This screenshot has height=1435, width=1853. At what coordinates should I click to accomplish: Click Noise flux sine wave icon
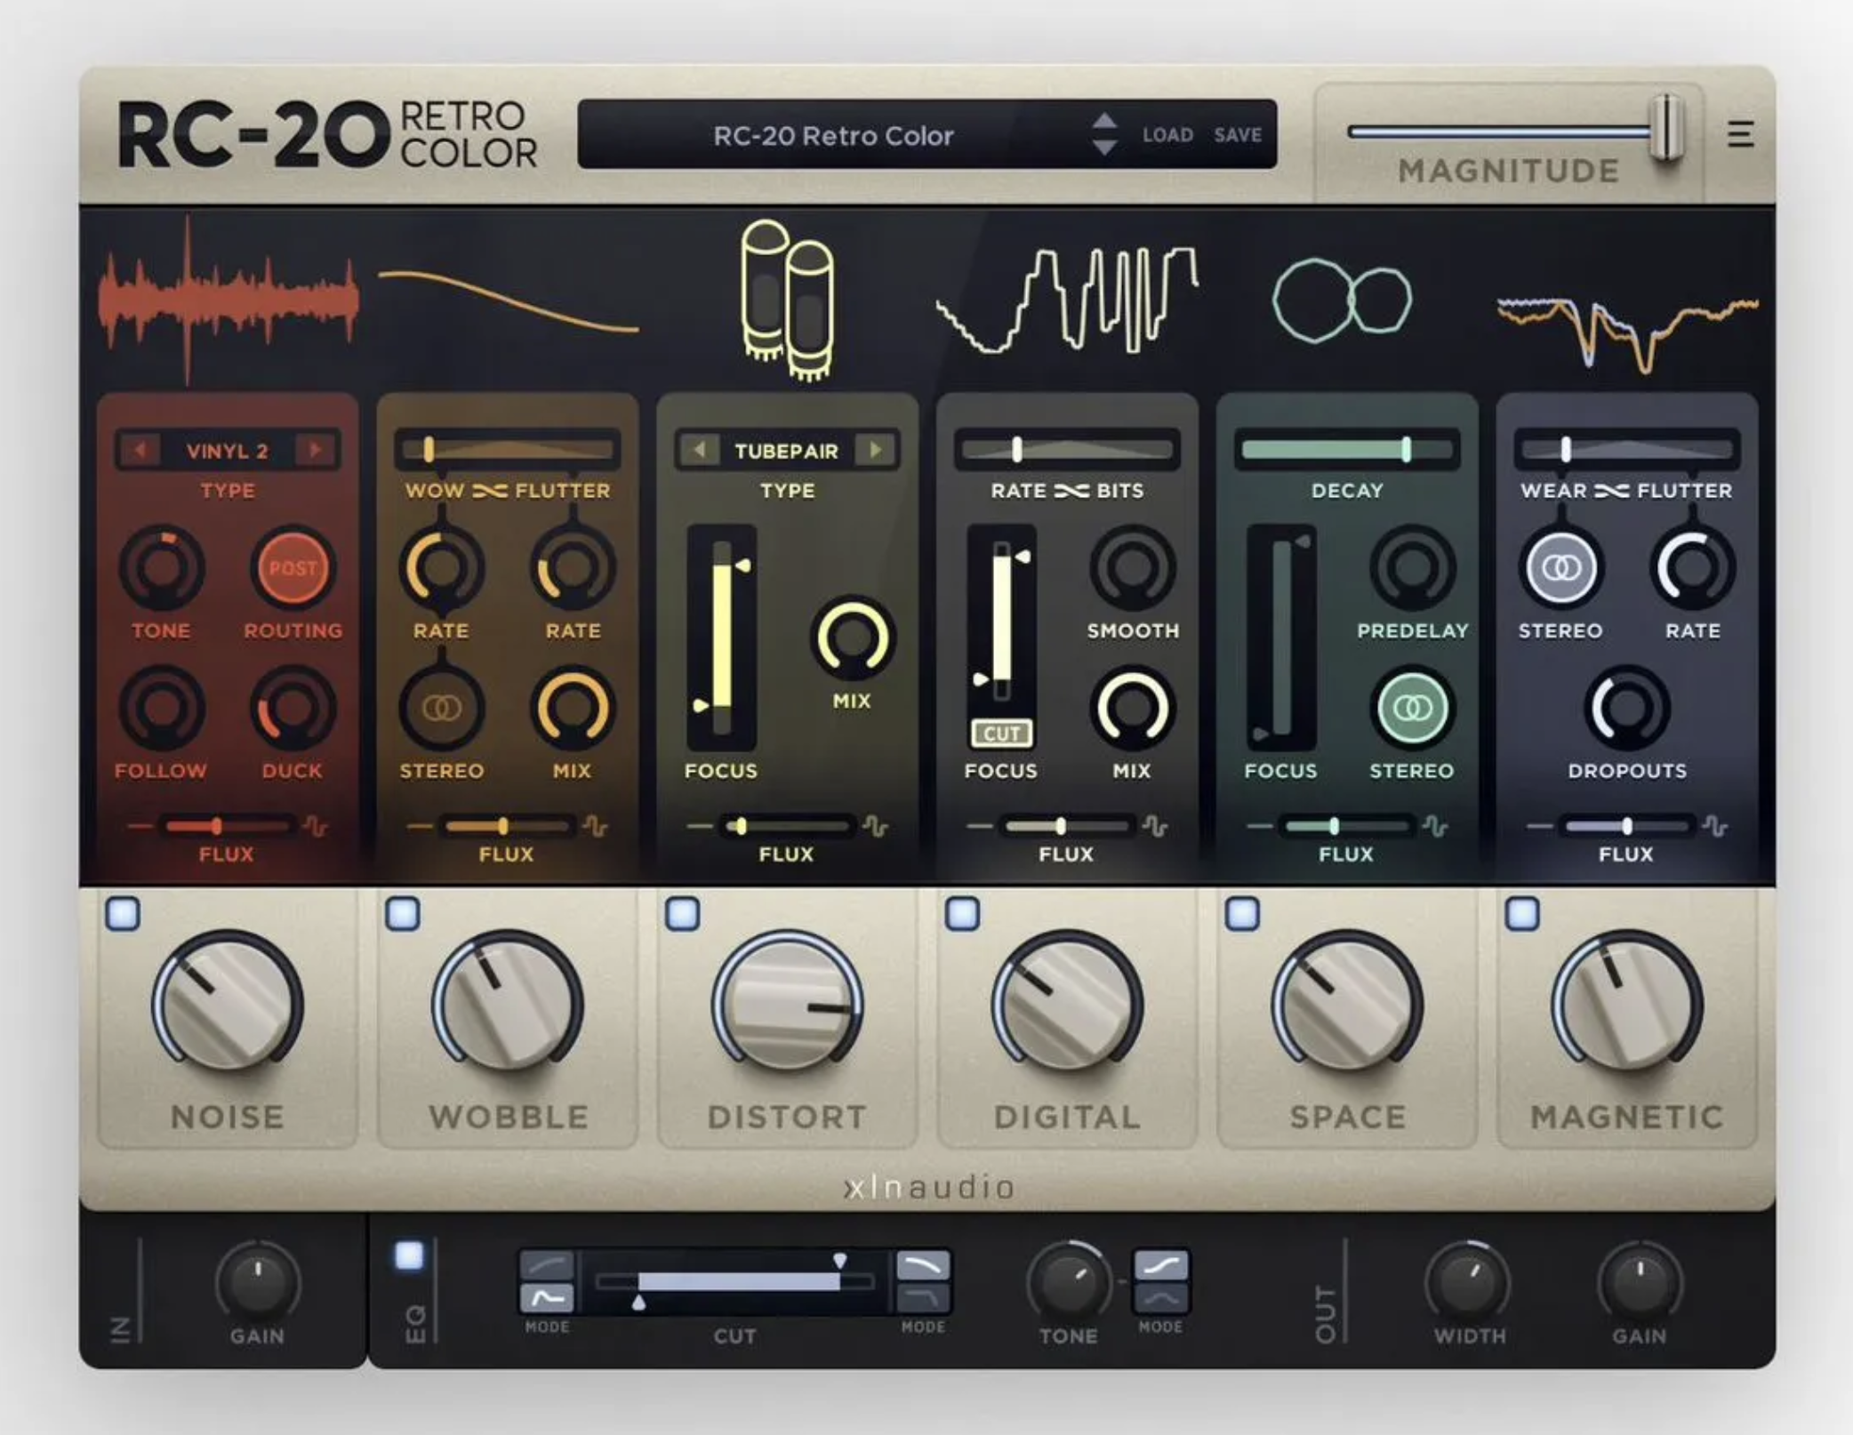[x=315, y=826]
